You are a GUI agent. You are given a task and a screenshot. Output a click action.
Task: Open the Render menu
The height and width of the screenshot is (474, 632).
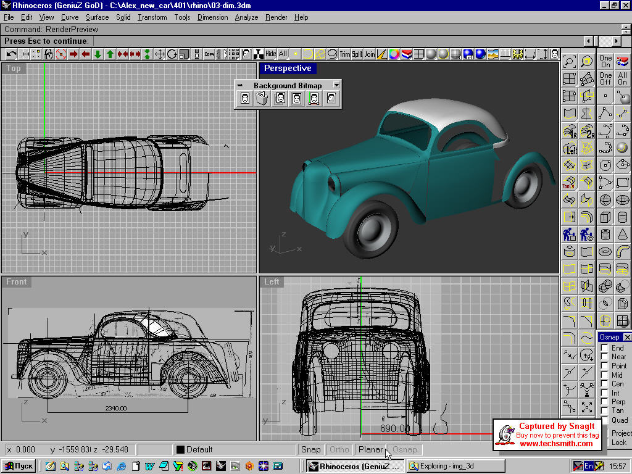click(x=276, y=17)
